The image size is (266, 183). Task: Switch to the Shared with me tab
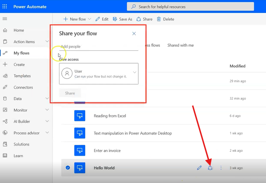(180, 45)
